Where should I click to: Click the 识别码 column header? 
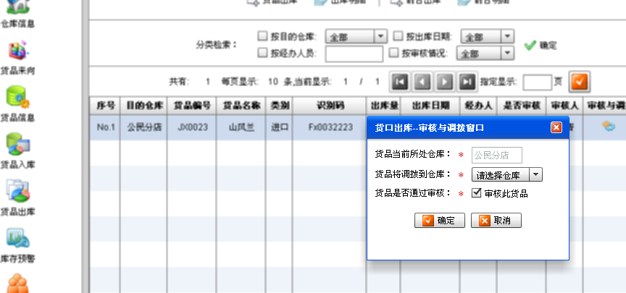tap(330, 106)
